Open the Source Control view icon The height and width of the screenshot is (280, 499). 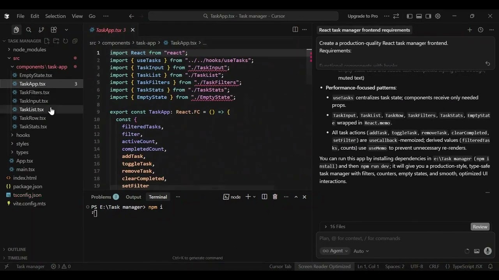click(41, 30)
